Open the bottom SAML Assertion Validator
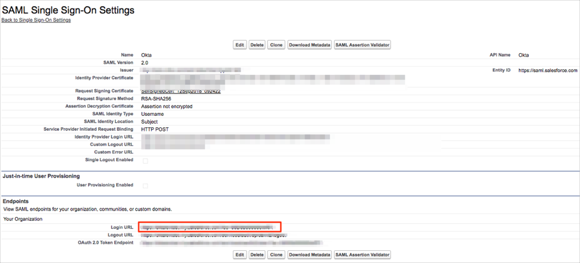The height and width of the screenshot is (263, 580). (362, 255)
